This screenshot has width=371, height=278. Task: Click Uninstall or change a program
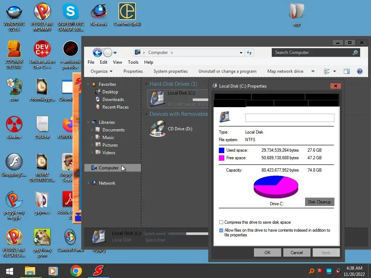tap(228, 71)
